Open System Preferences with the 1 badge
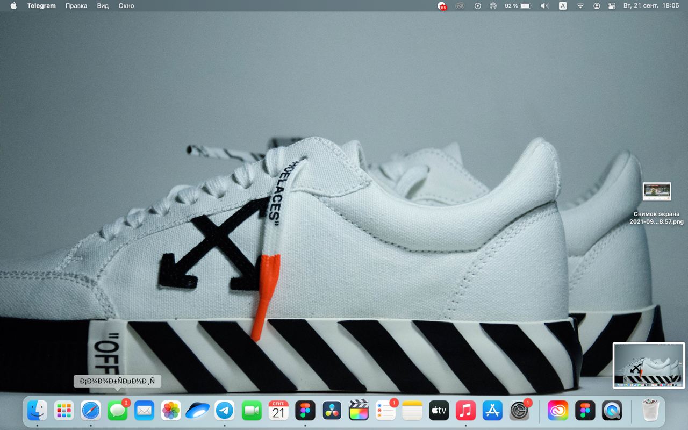Image resolution: width=688 pixels, height=430 pixels. tap(520, 411)
